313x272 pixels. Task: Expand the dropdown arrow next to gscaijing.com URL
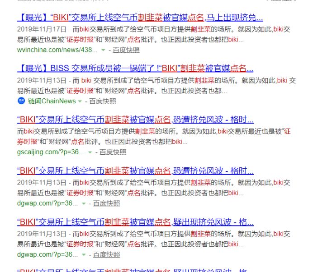click(x=90, y=152)
